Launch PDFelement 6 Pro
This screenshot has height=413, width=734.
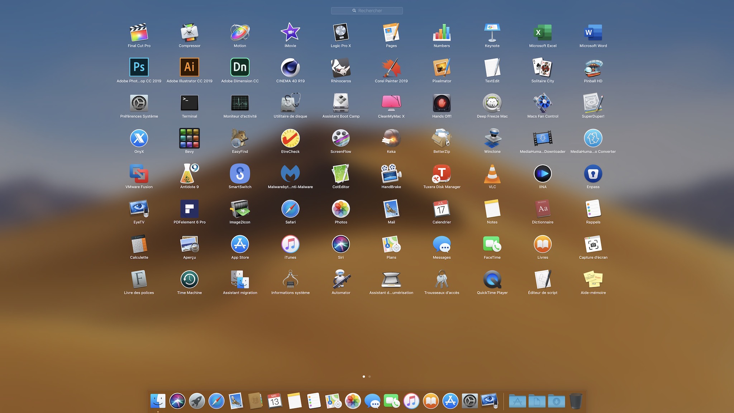(x=190, y=209)
